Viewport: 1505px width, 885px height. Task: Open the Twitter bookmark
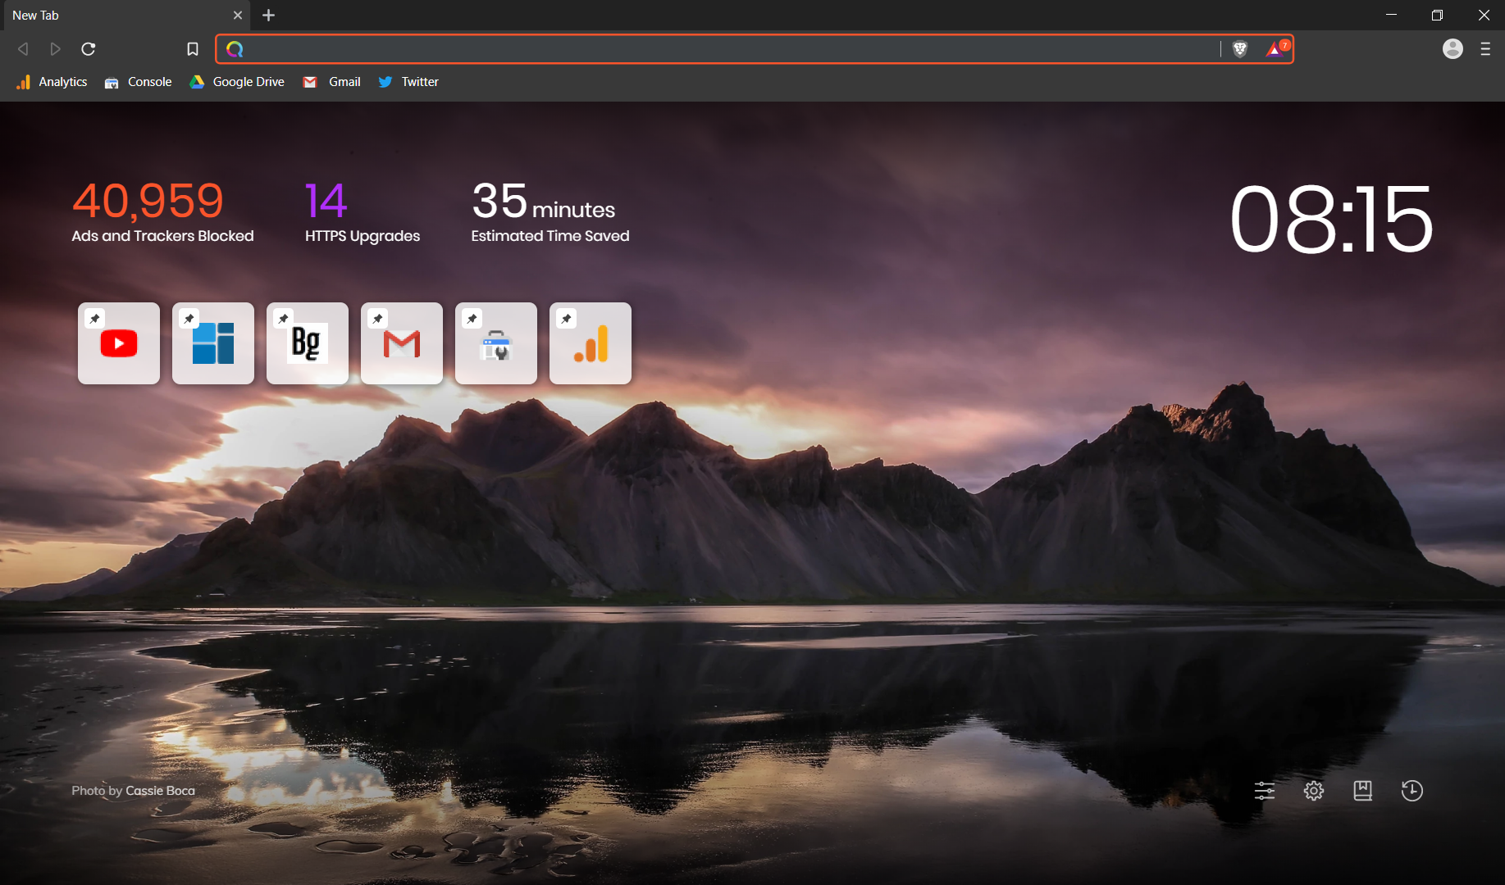tap(408, 82)
